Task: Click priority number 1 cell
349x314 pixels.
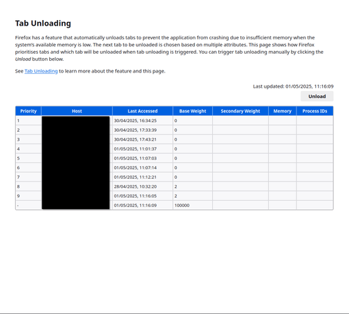Action: 28,121
